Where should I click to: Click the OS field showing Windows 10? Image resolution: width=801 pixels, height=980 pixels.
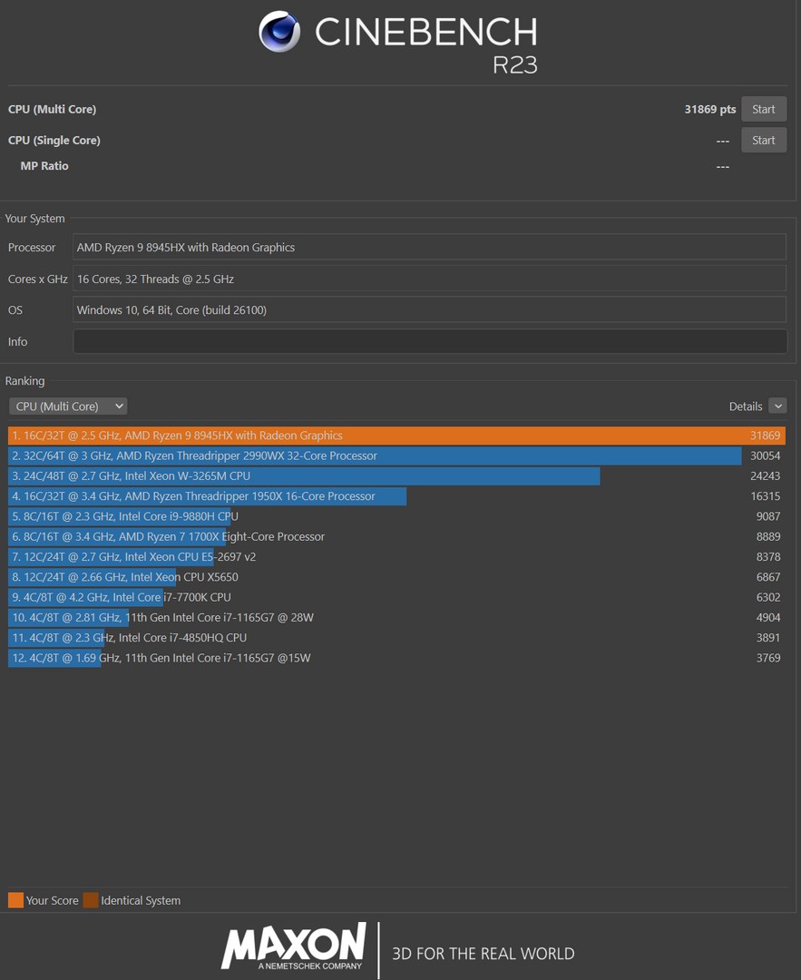point(430,310)
